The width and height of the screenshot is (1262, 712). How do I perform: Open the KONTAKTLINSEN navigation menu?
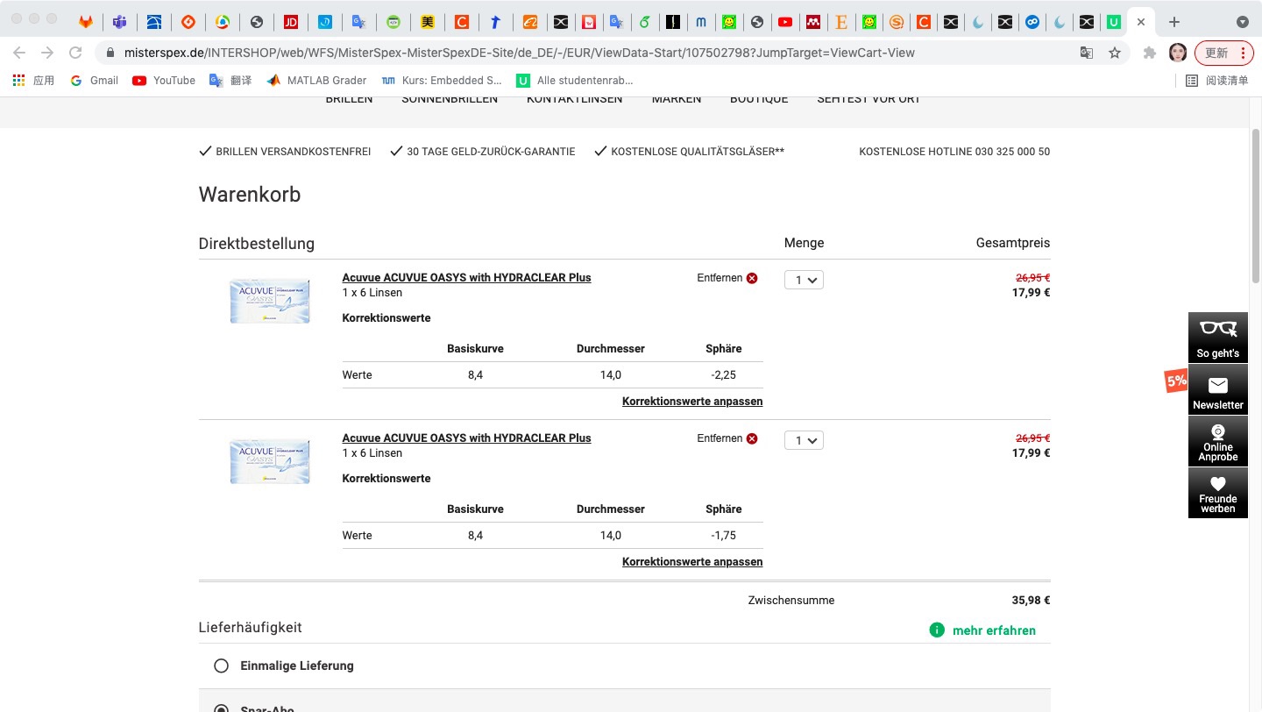[x=575, y=99]
